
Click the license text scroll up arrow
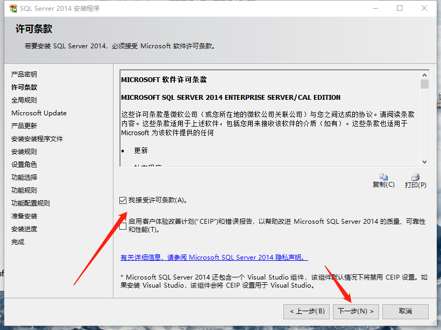[424, 75]
